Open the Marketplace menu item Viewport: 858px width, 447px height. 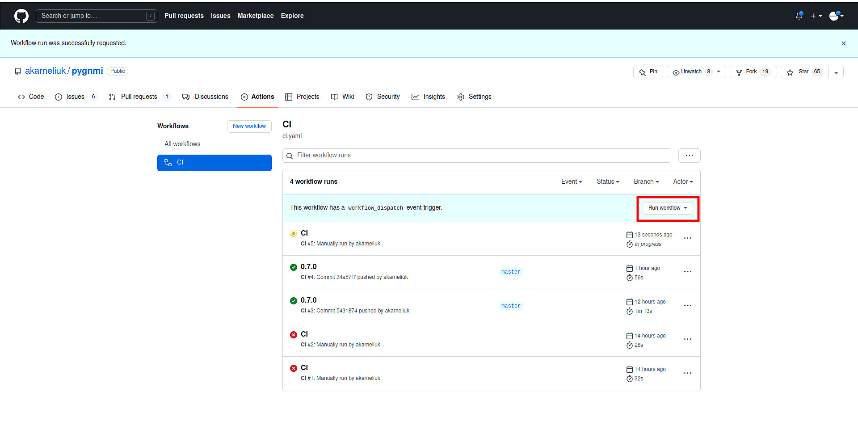pos(255,16)
